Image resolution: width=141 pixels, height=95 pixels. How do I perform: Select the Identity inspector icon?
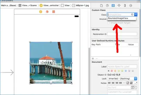(x=113, y=5)
